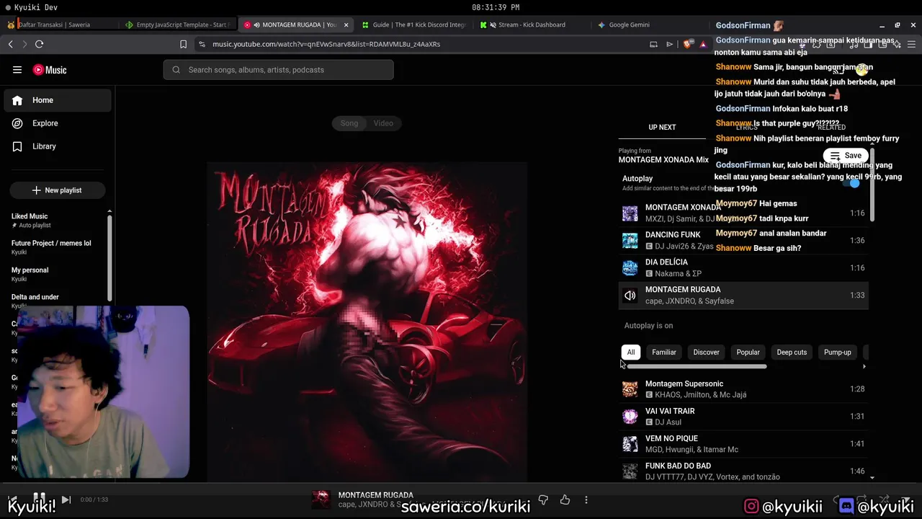Open the Daftar Transaksi Saweria tab
This screenshot has width=922, height=519.
(60, 25)
